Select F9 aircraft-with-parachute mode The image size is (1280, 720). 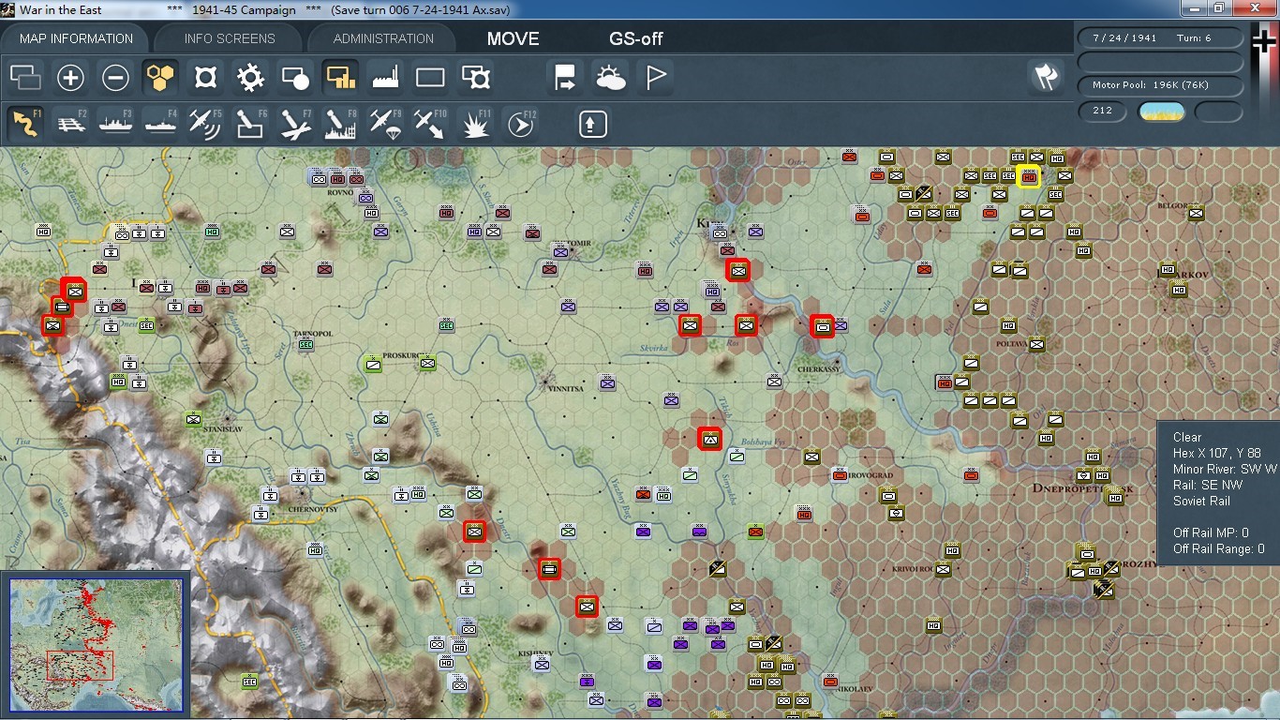[x=385, y=124]
